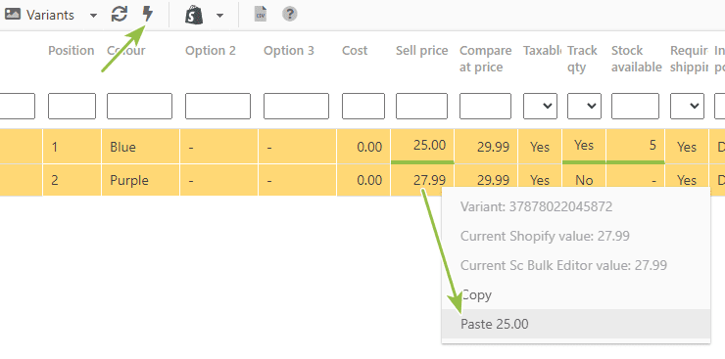725x359 pixels.
Task: Open the Track qty filter dropdown
Action: coord(585,106)
